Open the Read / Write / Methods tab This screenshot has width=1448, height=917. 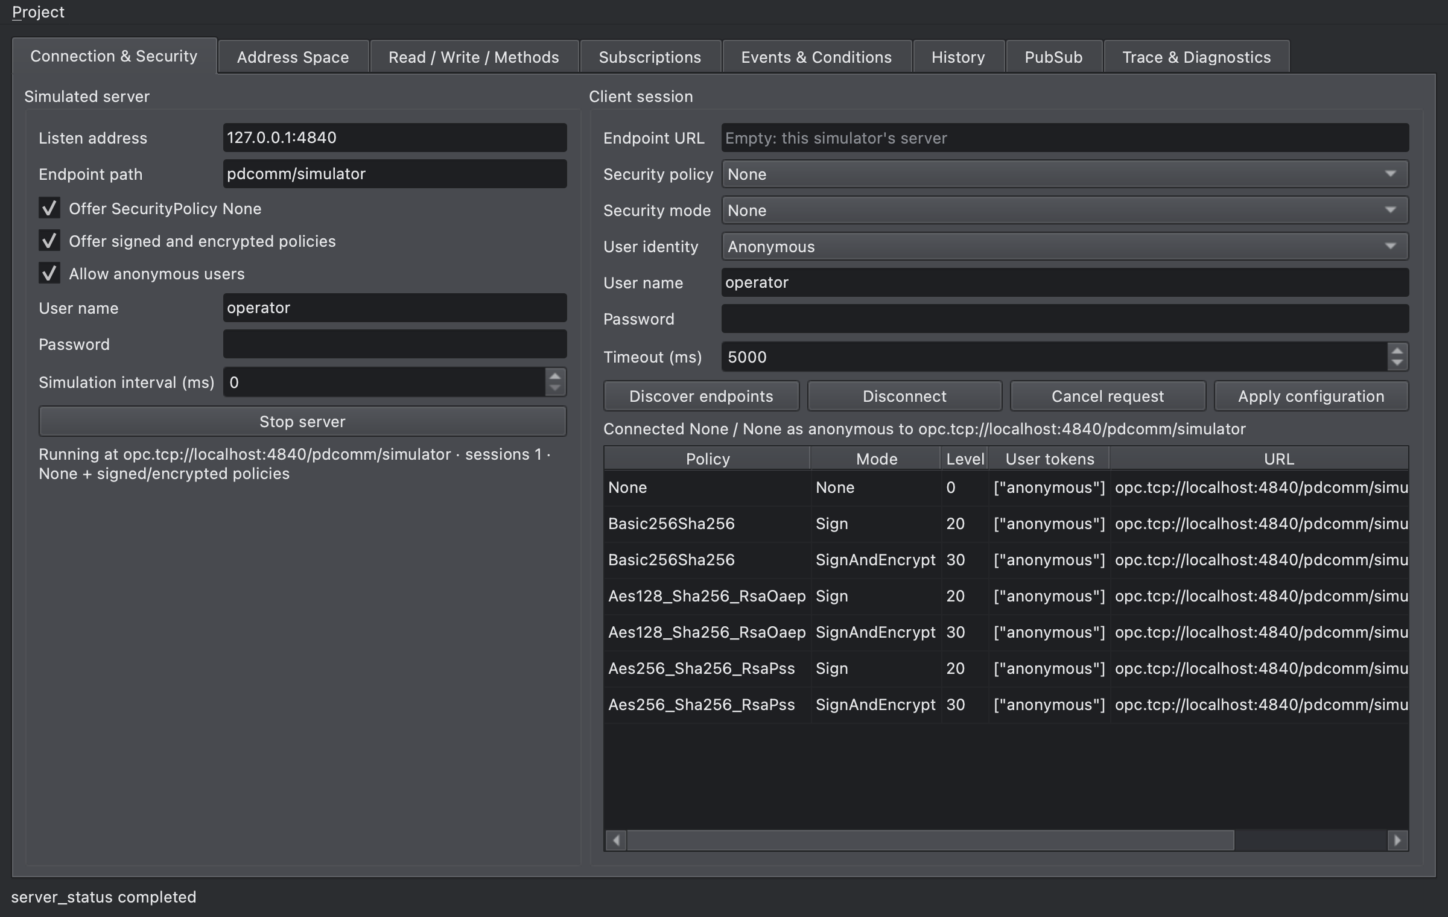[x=474, y=57]
